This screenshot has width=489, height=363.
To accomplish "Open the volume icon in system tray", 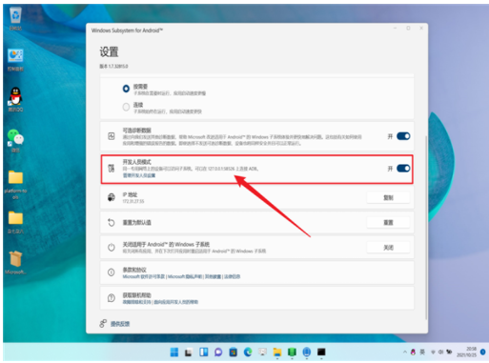I will tap(440, 352).
